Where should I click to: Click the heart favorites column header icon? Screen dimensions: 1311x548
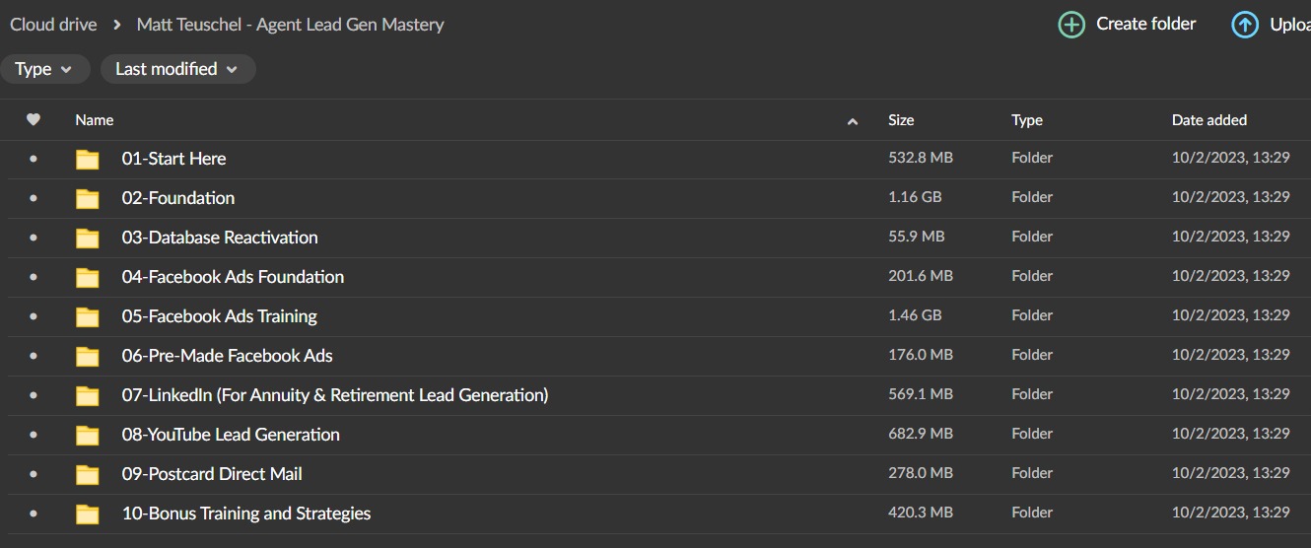(34, 119)
